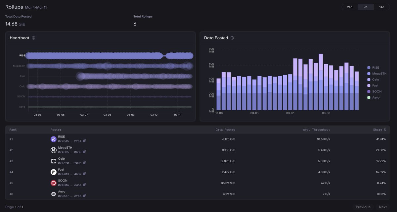This screenshot has height=212, width=397.
Task: Toggle MegaETH series in chart legend
Action: [377, 74]
